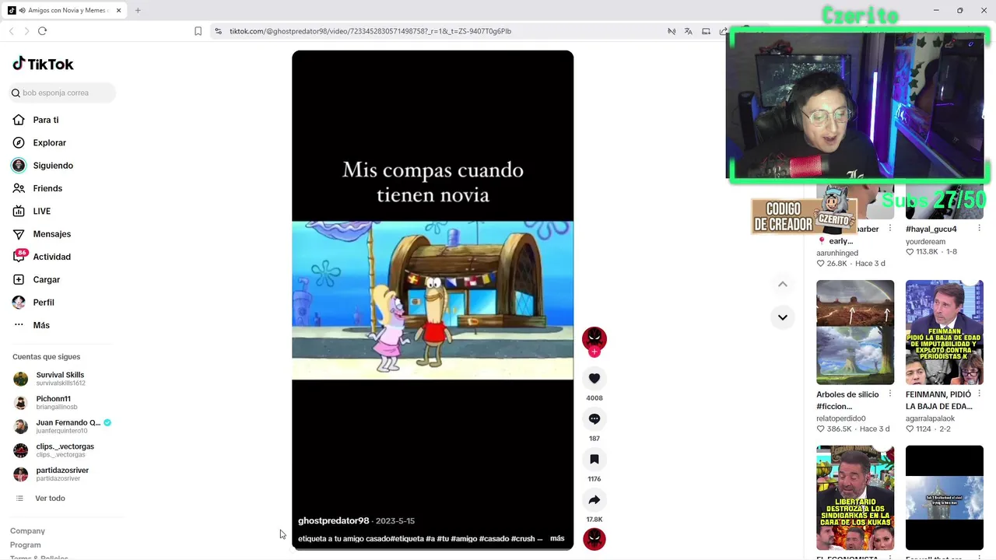Bookmark the page with the address bar bookmark icon
Viewport: 996px width, 560px height.
pos(198,31)
